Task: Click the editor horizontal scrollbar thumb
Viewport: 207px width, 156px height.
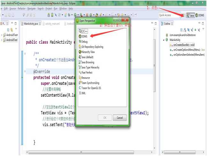Action: point(81,152)
